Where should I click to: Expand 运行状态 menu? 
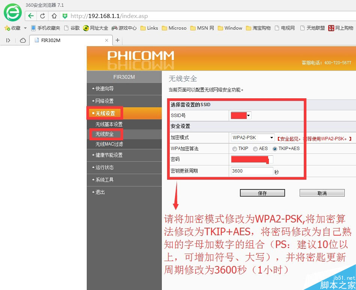[x=124, y=168]
